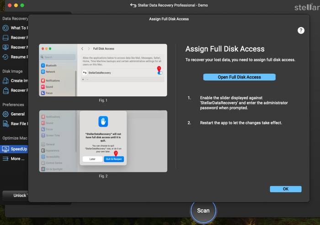This screenshot has width=320, height=225.
Task: Open General preferences gear icon
Action: (5, 114)
